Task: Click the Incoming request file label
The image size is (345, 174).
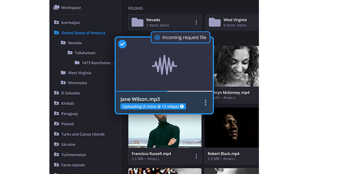Action: [184, 37]
